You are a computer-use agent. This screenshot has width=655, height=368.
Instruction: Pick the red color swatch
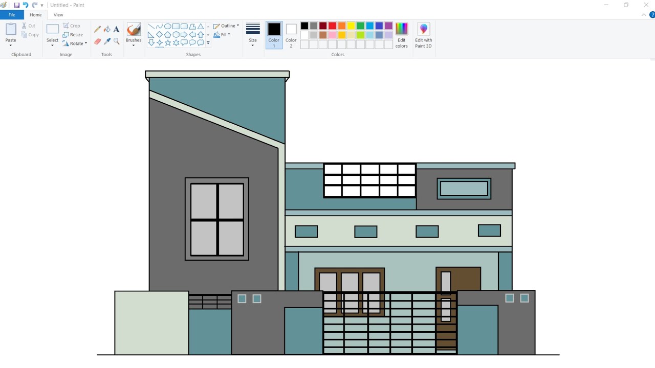point(333,26)
